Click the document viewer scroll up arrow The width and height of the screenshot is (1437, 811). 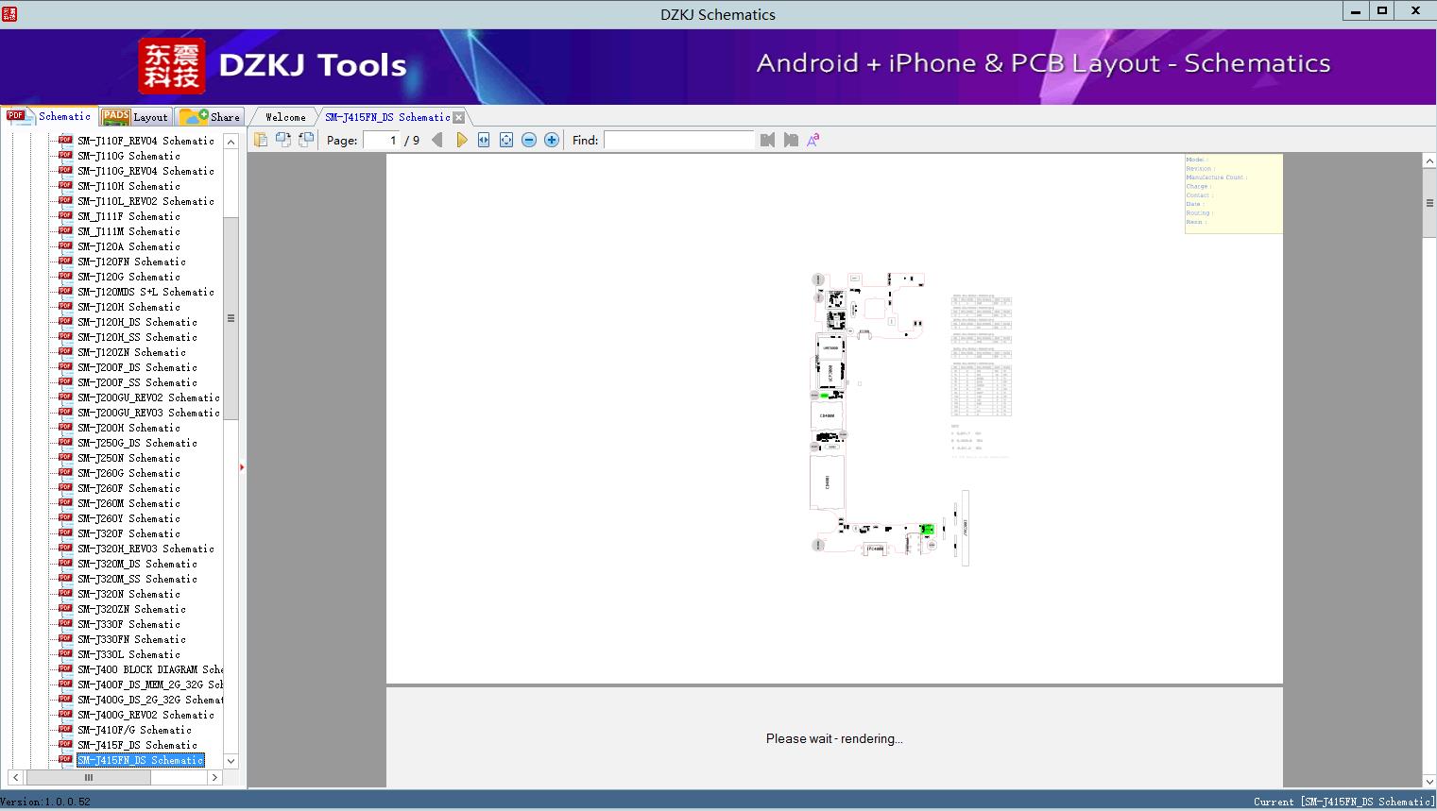tap(1428, 161)
